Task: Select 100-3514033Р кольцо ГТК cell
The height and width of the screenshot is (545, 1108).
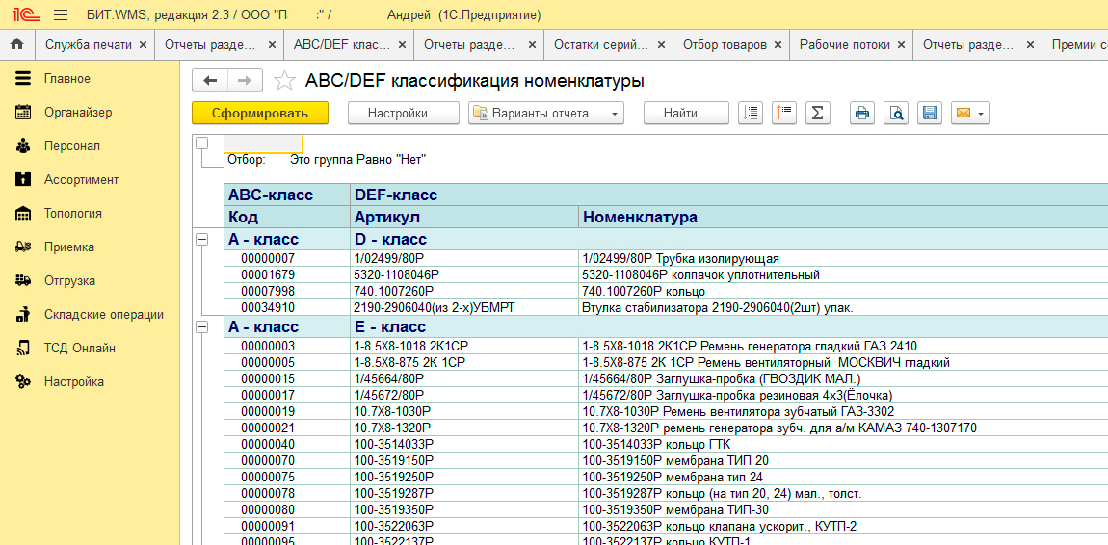Action: [x=843, y=445]
